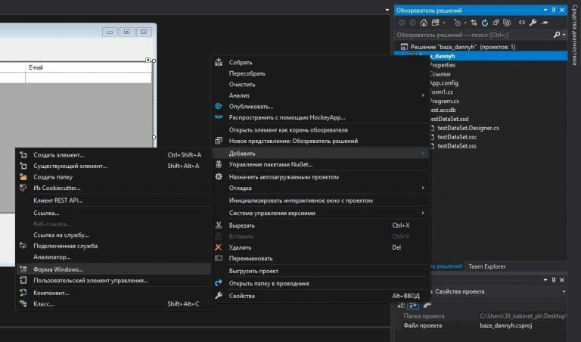
Task: Select testDataSet.xsc in Solution Explorer
Action: pos(457,137)
